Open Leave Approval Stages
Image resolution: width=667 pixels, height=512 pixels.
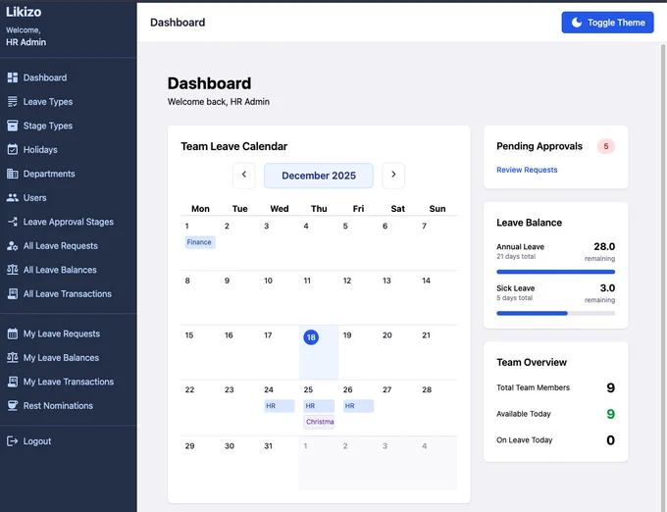[x=69, y=222]
